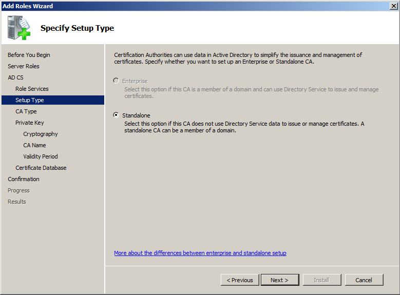Open the Validity Period step

pos(41,156)
